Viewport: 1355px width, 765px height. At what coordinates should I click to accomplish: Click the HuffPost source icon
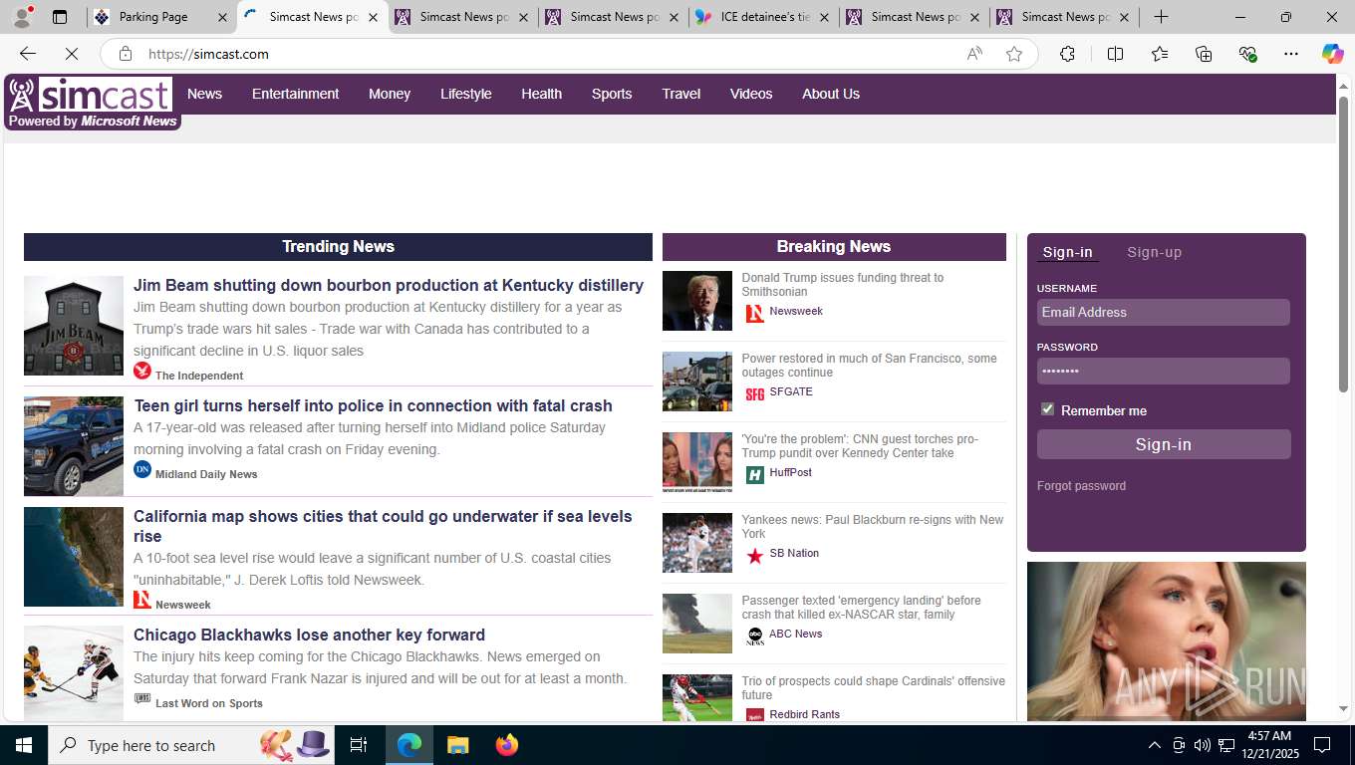(754, 475)
